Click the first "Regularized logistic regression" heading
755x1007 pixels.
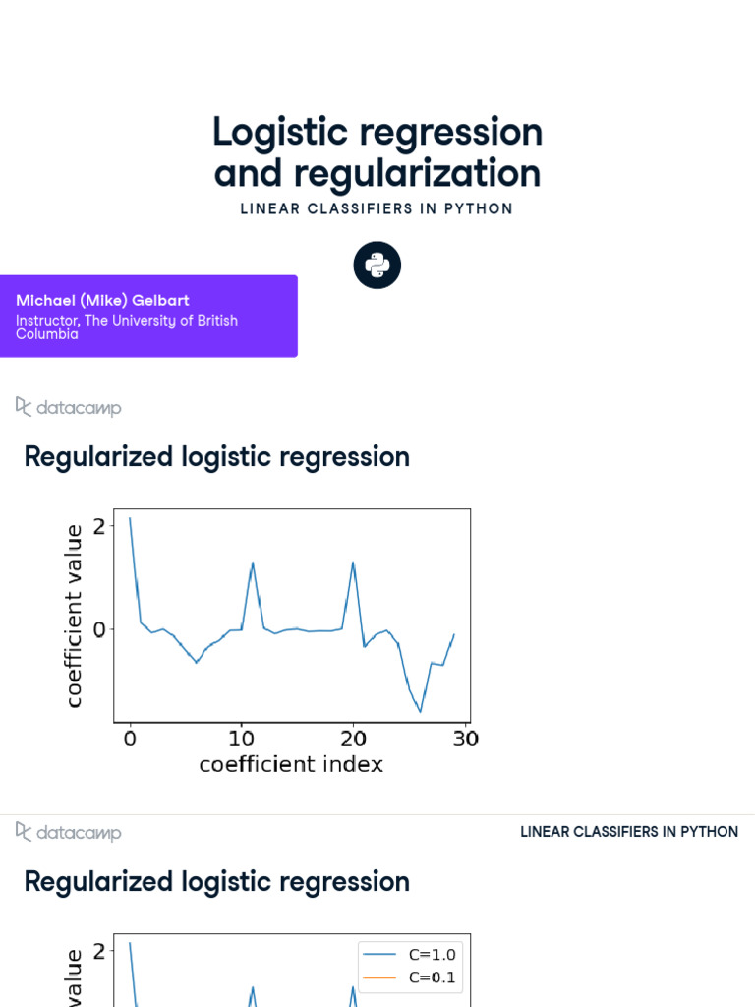tap(216, 457)
